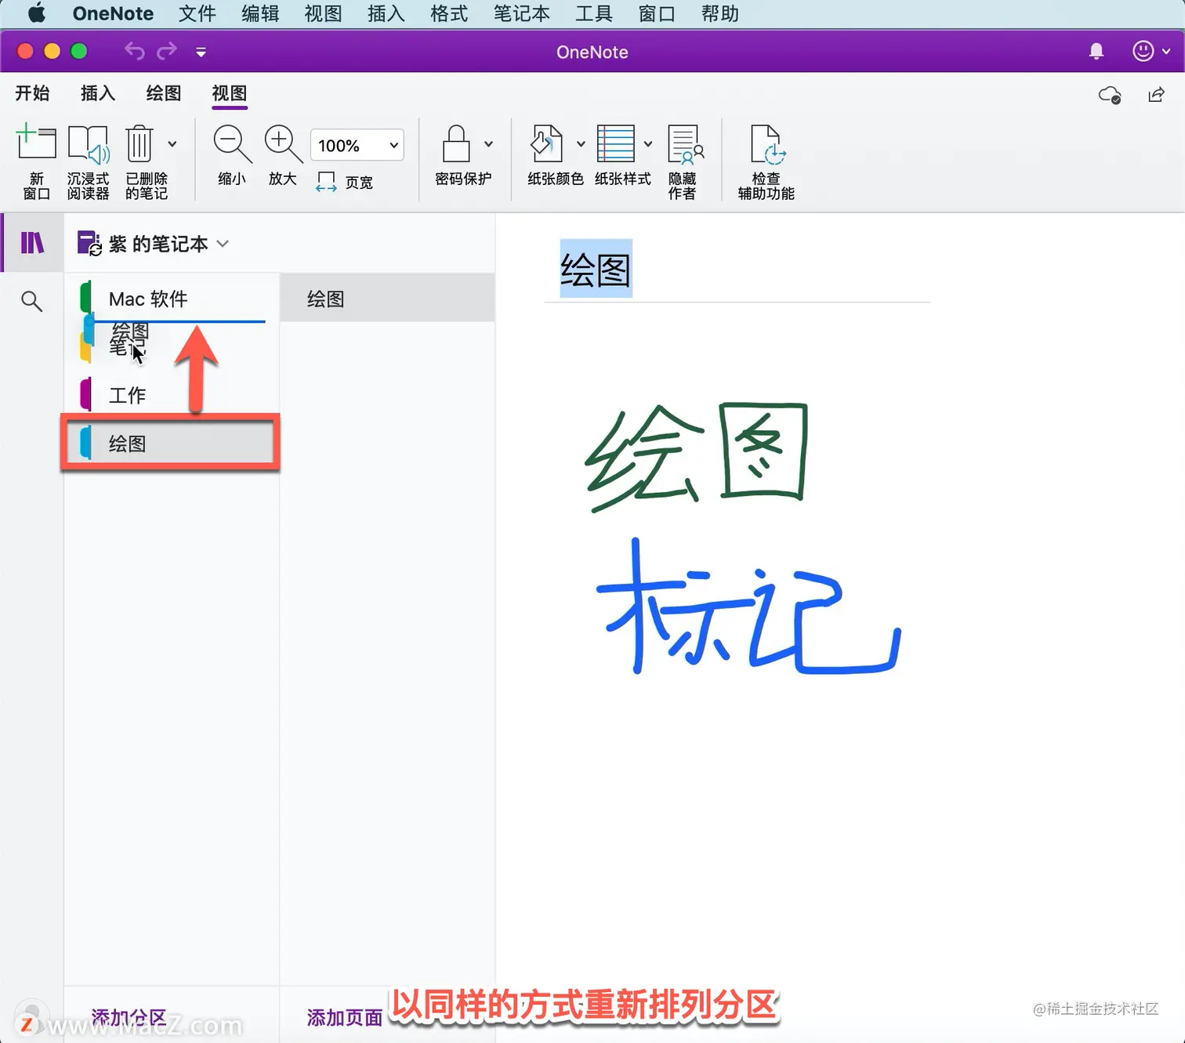Image resolution: width=1185 pixels, height=1043 pixels.
Task: Click the notebook sync icon beside 紫 的笔记本
Action: 89,244
